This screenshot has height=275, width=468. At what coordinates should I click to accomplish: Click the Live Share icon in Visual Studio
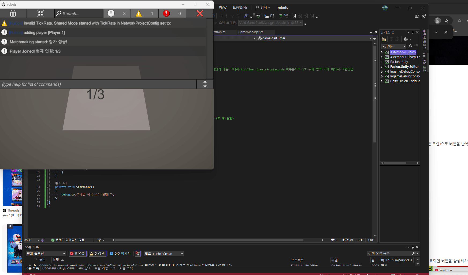(417, 16)
